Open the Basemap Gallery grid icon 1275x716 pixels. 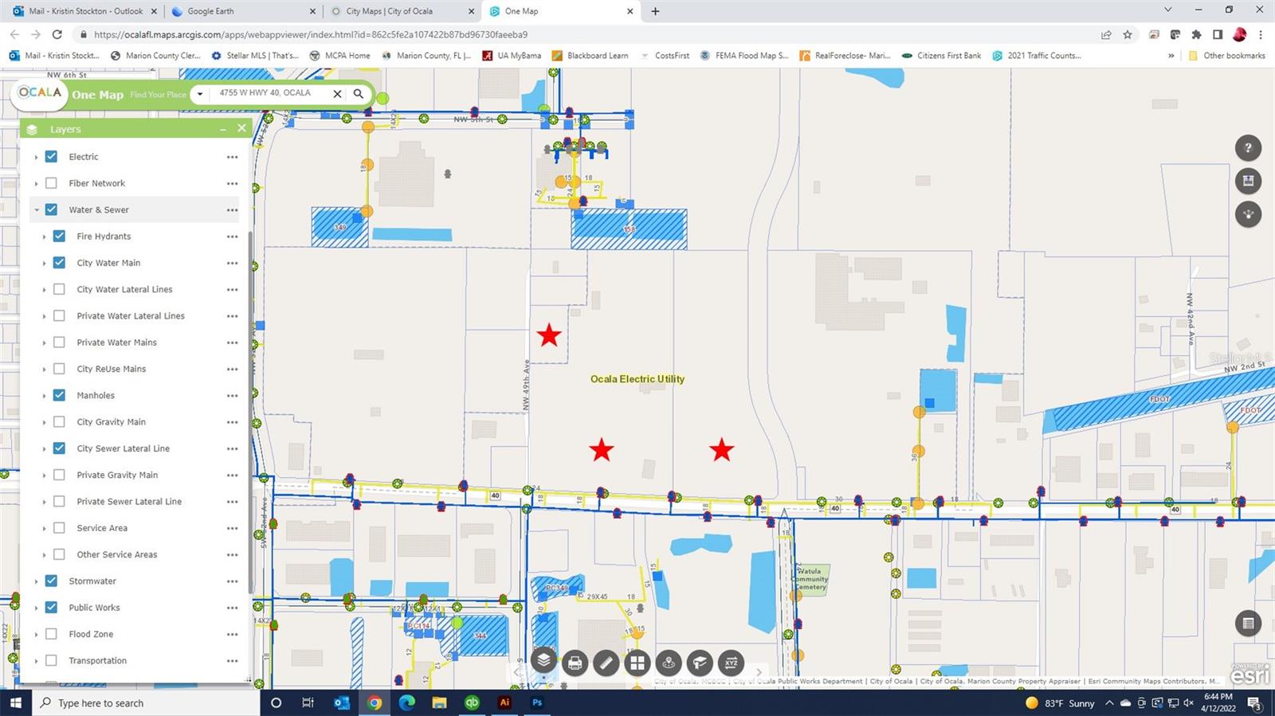click(637, 663)
